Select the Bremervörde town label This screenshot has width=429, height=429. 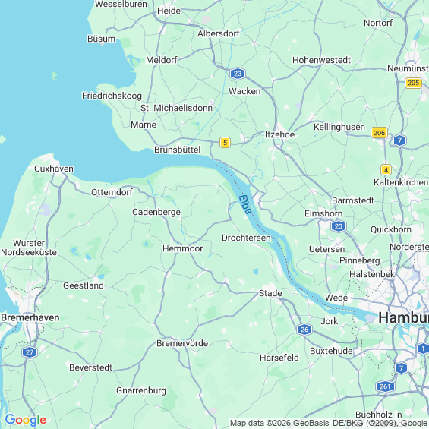point(182,343)
